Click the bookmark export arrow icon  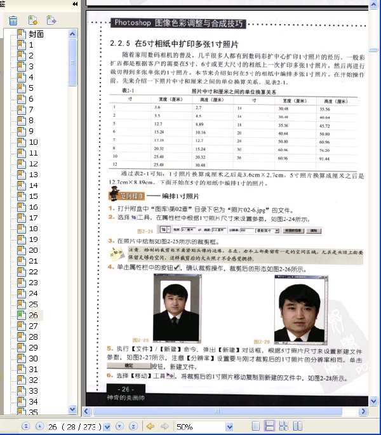pos(51,20)
